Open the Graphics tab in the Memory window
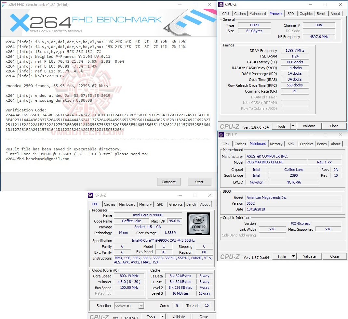The height and width of the screenshot is (319, 348). (306, 13)
